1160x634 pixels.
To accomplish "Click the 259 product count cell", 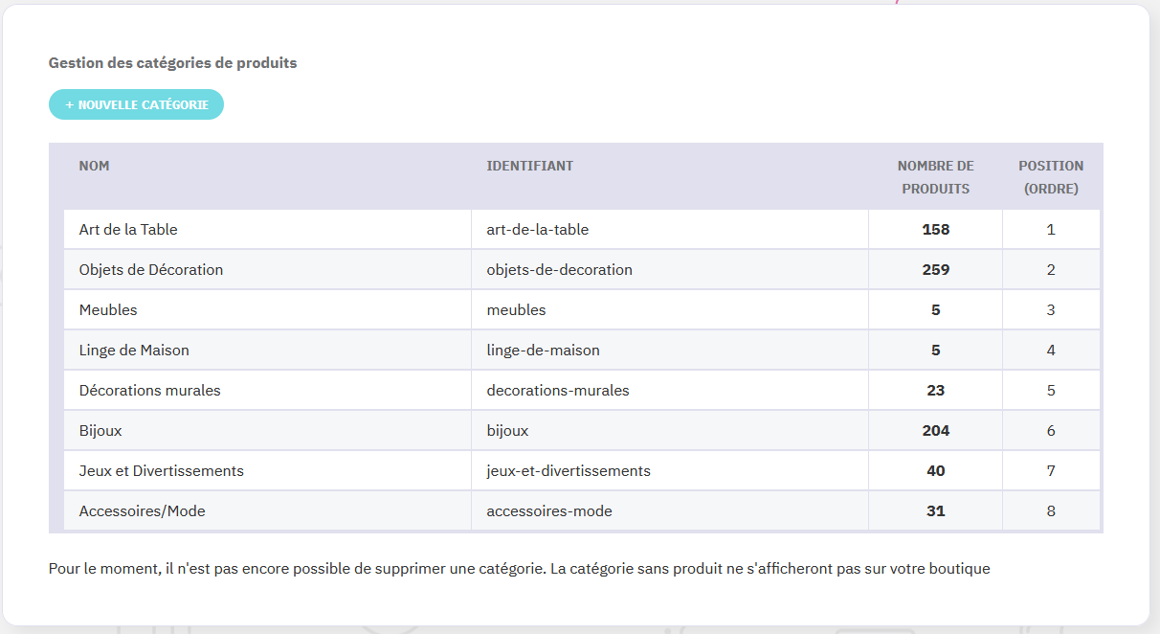I will click(x=935, y=270).
